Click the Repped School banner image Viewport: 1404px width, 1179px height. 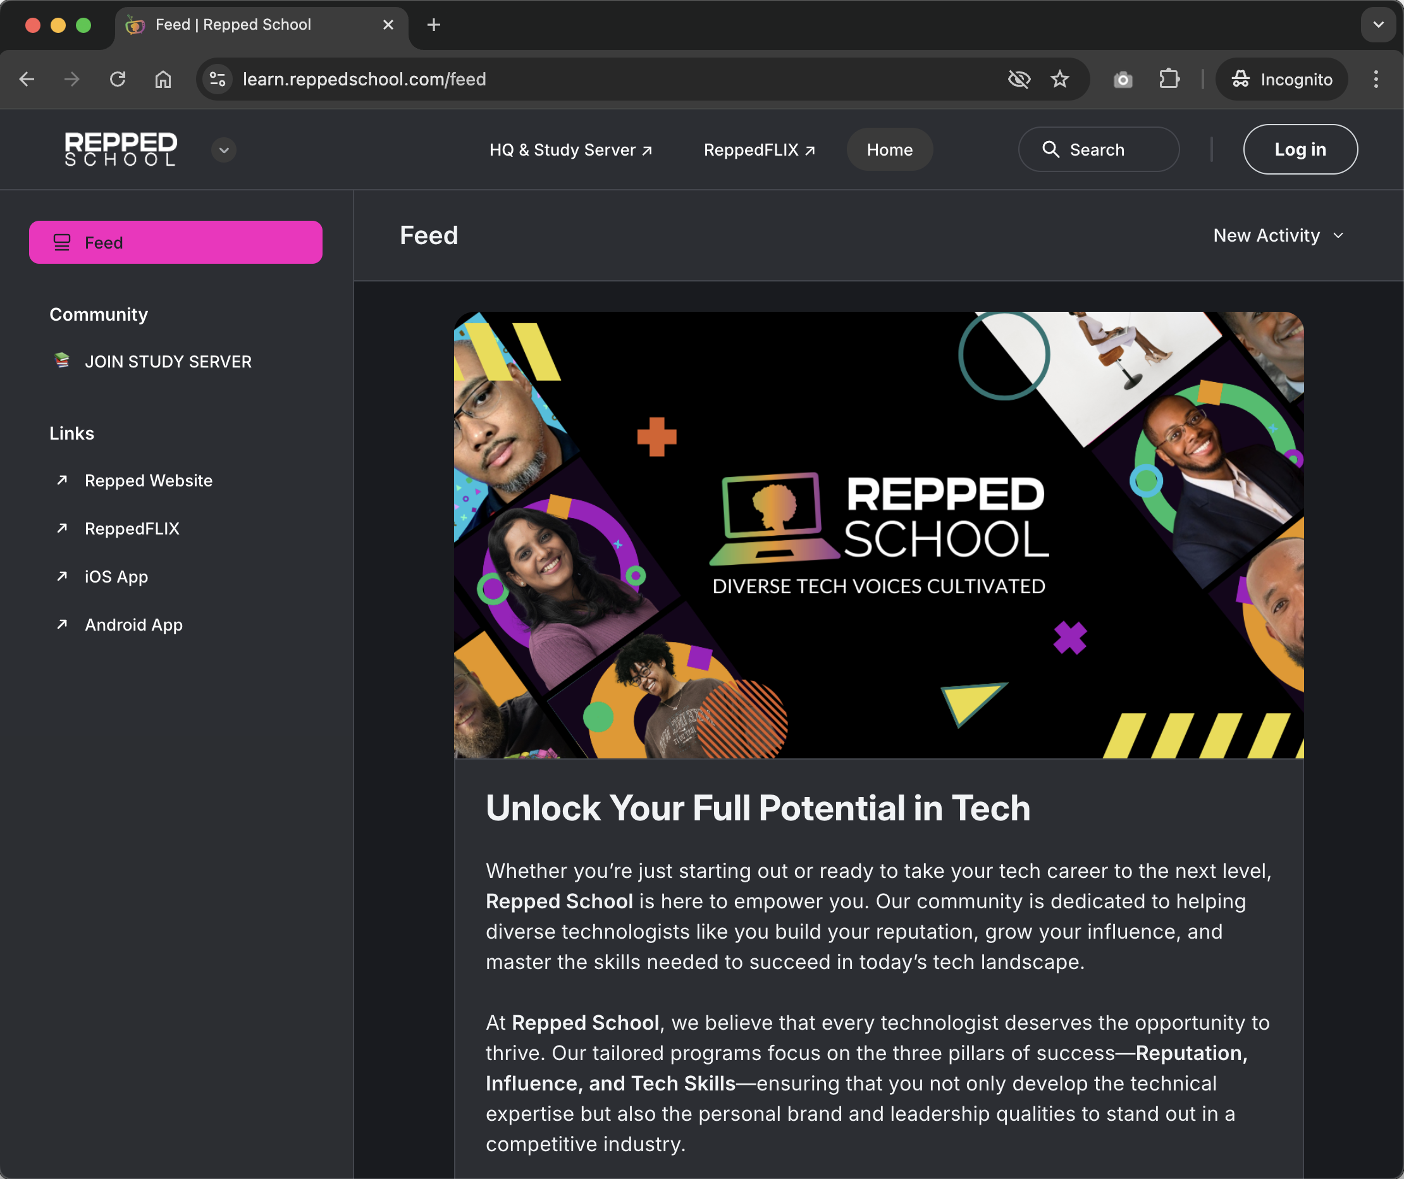(878, 535)
